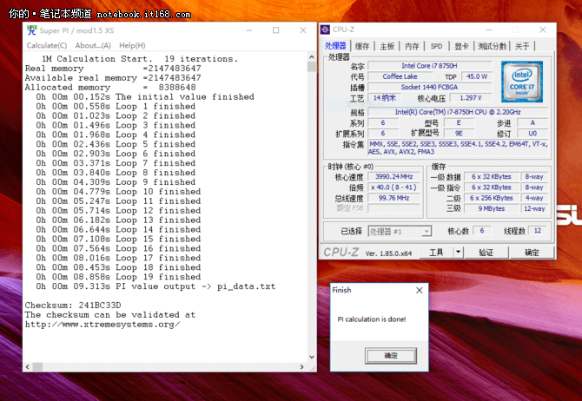
Task: Click the 工具 button in CPU-Z
Action: 436,253
